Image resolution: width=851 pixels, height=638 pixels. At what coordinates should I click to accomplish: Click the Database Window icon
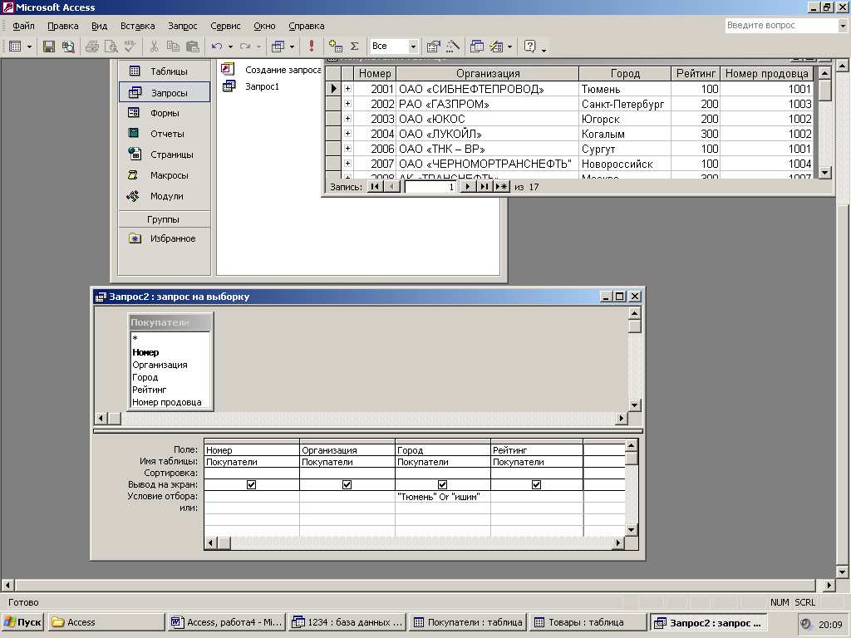477,47
